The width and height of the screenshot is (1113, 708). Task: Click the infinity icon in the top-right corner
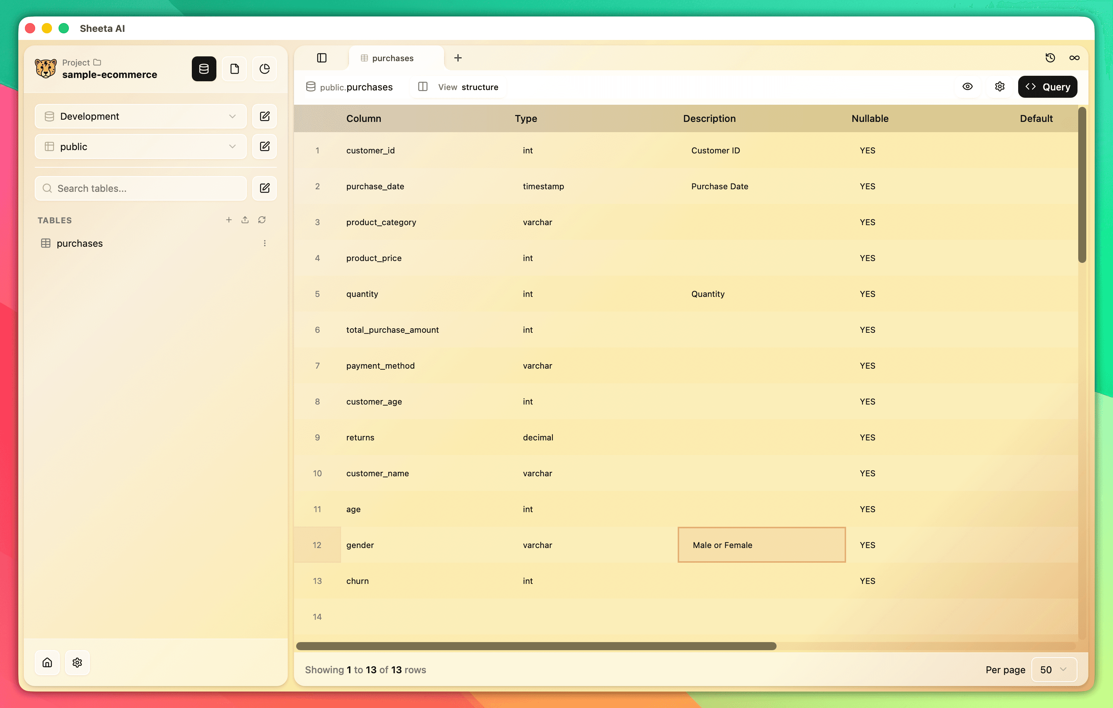tap(1075, 57)
